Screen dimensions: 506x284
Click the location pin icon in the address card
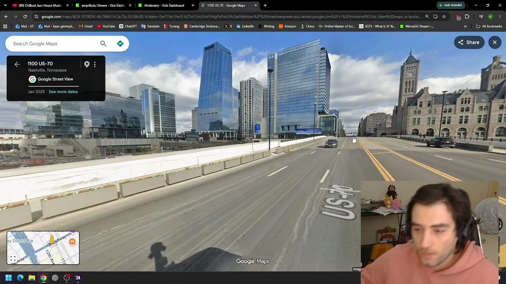click(x=87, y=64)
